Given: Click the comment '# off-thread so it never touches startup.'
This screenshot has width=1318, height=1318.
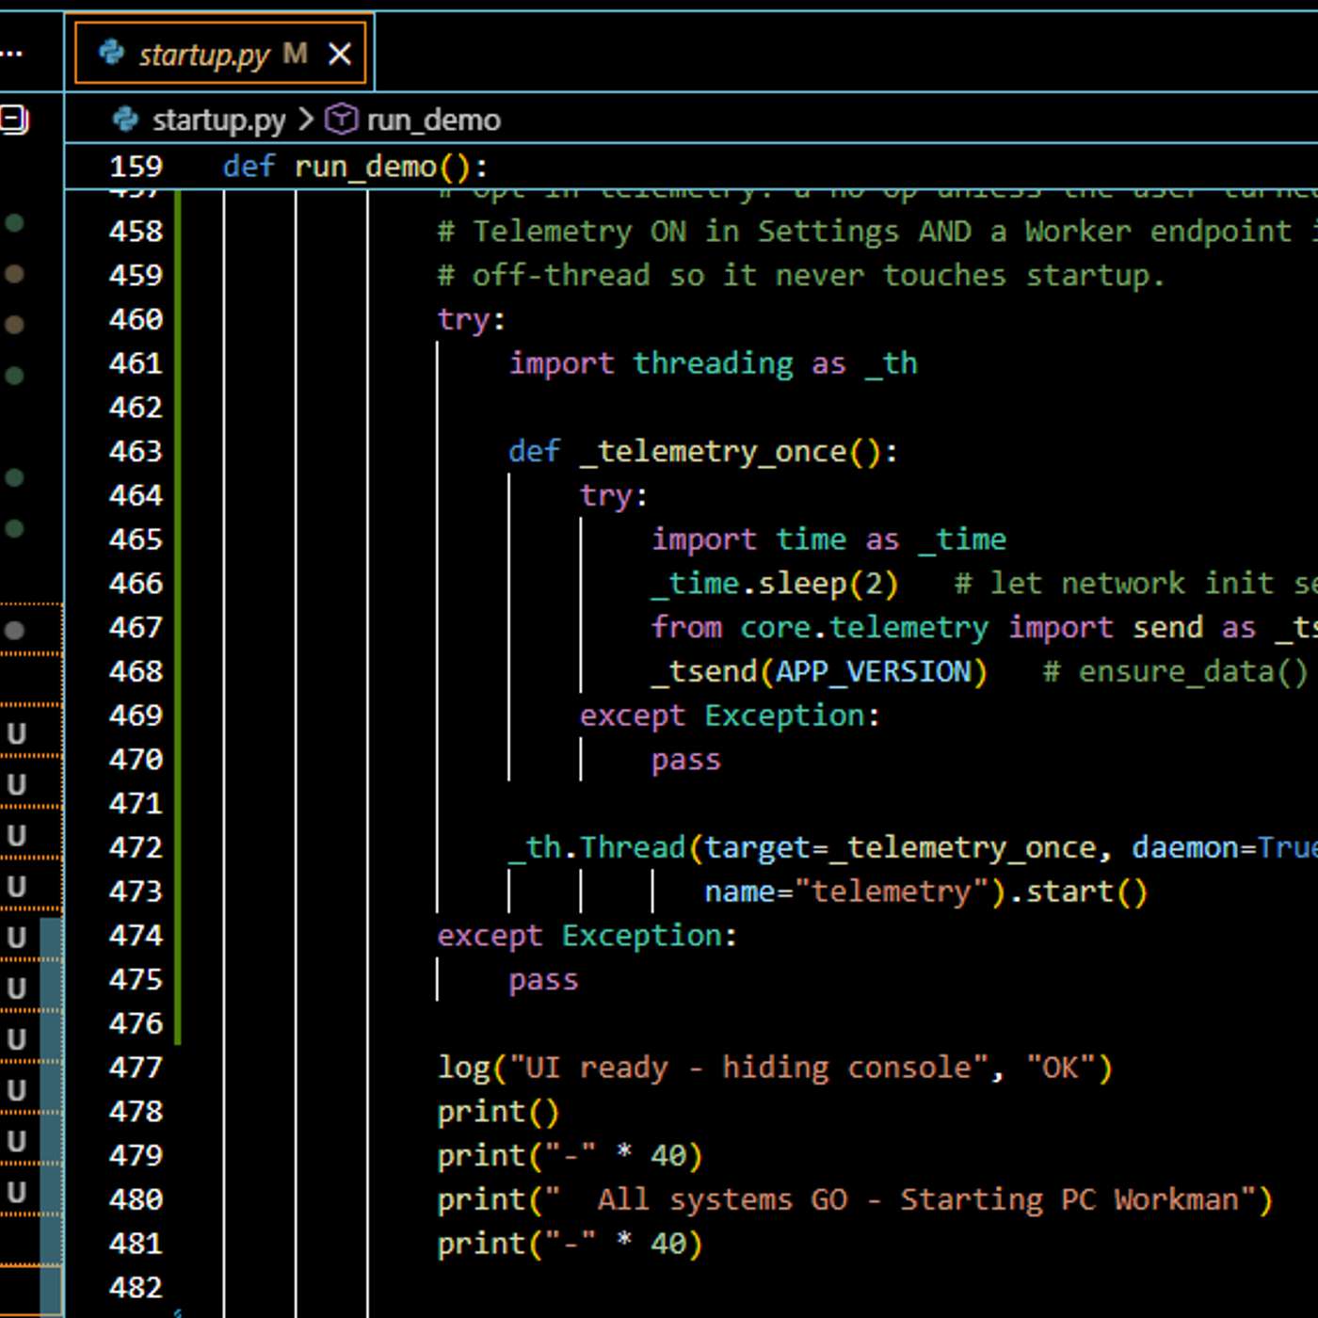Looking at the screenshot, I should tap(801, 275).
